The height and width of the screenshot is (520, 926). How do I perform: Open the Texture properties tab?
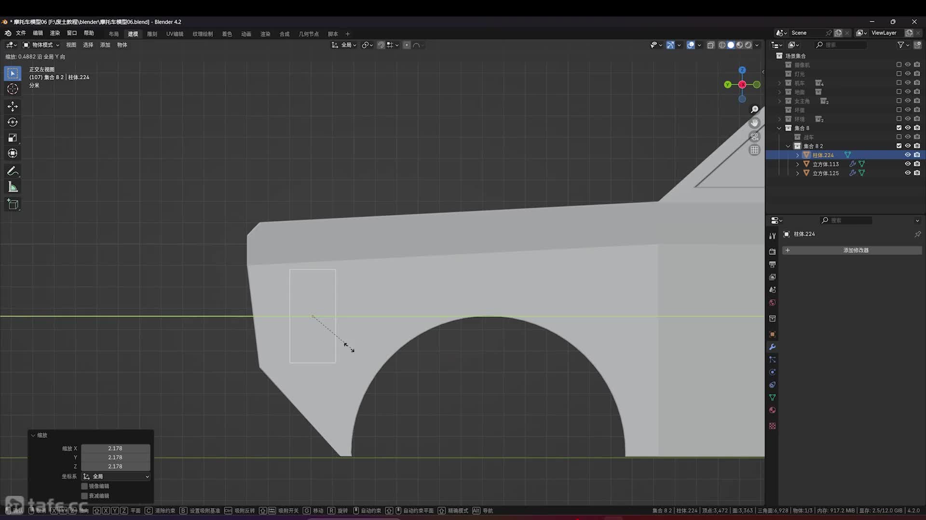pyautogui.click(x=772, y=426)
